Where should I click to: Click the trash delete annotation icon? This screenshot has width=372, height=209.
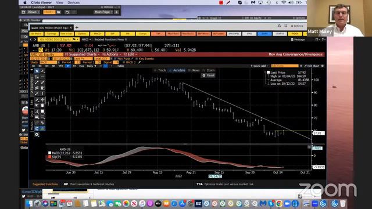pyautogui.click(x=42, y=105)
